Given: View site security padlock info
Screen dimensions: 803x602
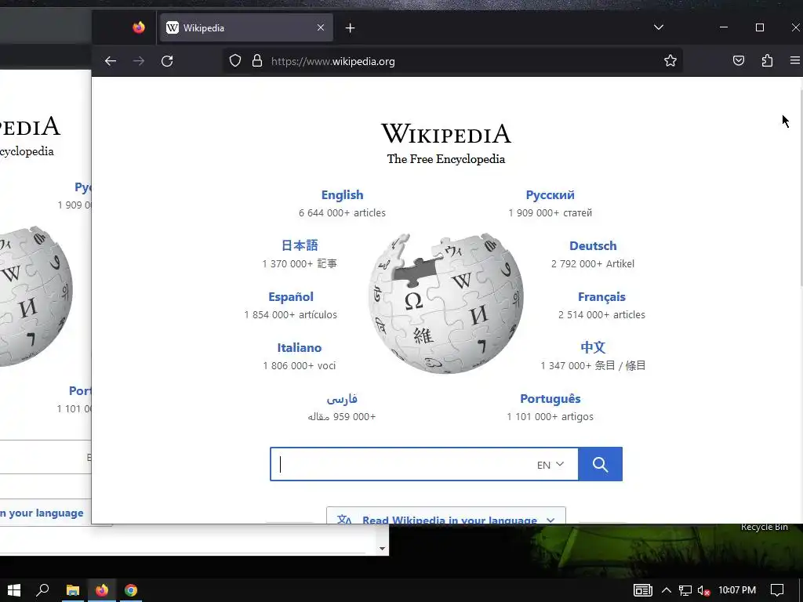Looking at the screenshot, I should (257, 61).
